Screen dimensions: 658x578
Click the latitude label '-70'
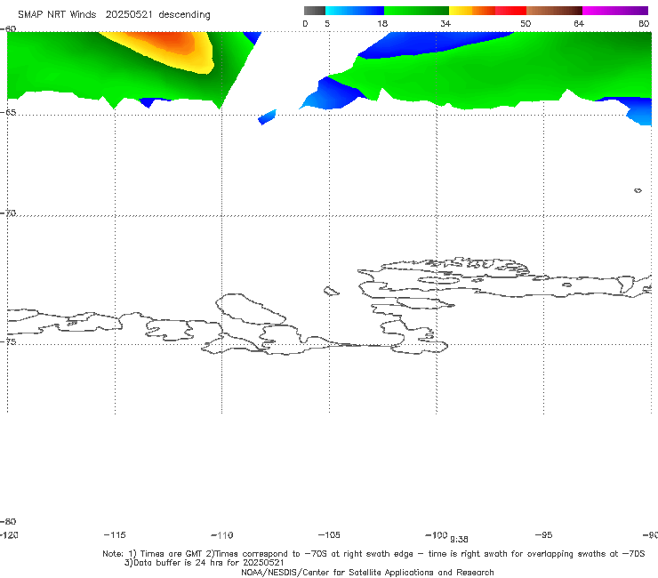coord(8,213)
